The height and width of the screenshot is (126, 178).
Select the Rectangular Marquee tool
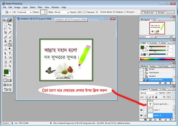click(5, 25)
